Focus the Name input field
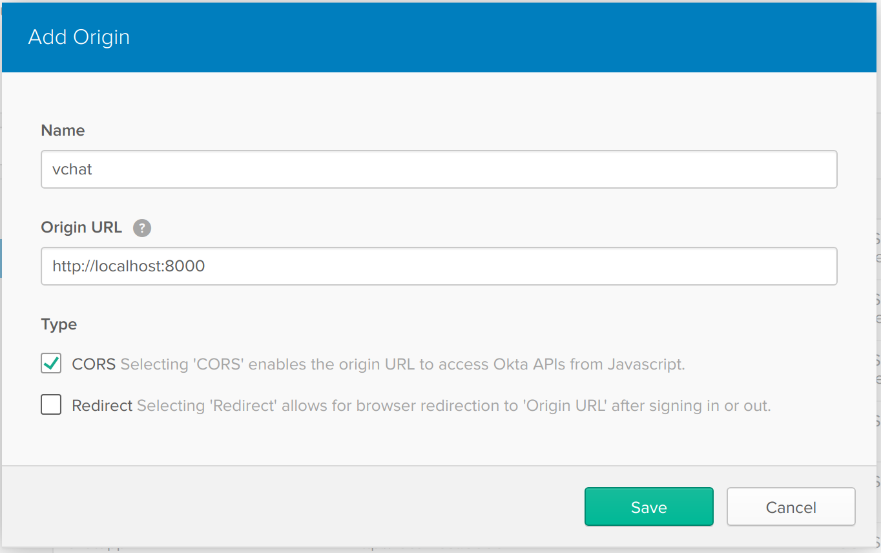Viewport: 881px width, 553px height. coord(439,169)
